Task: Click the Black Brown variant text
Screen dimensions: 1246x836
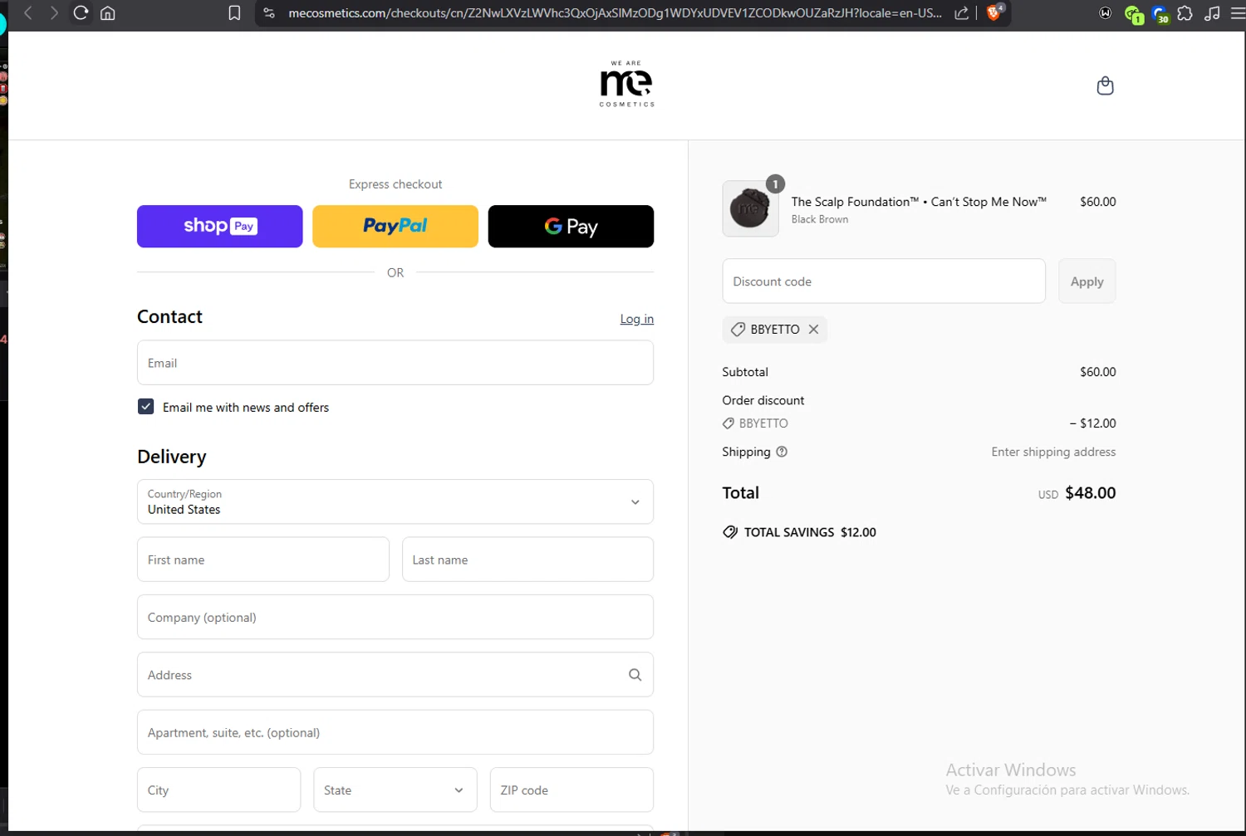Action: (x=820, y=219)
